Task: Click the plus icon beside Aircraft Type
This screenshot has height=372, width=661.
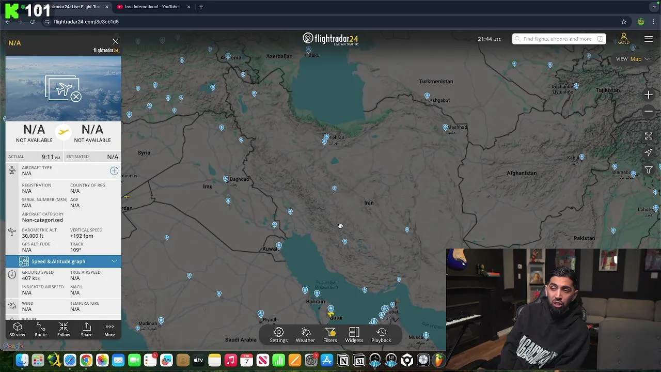Action: 114,171
